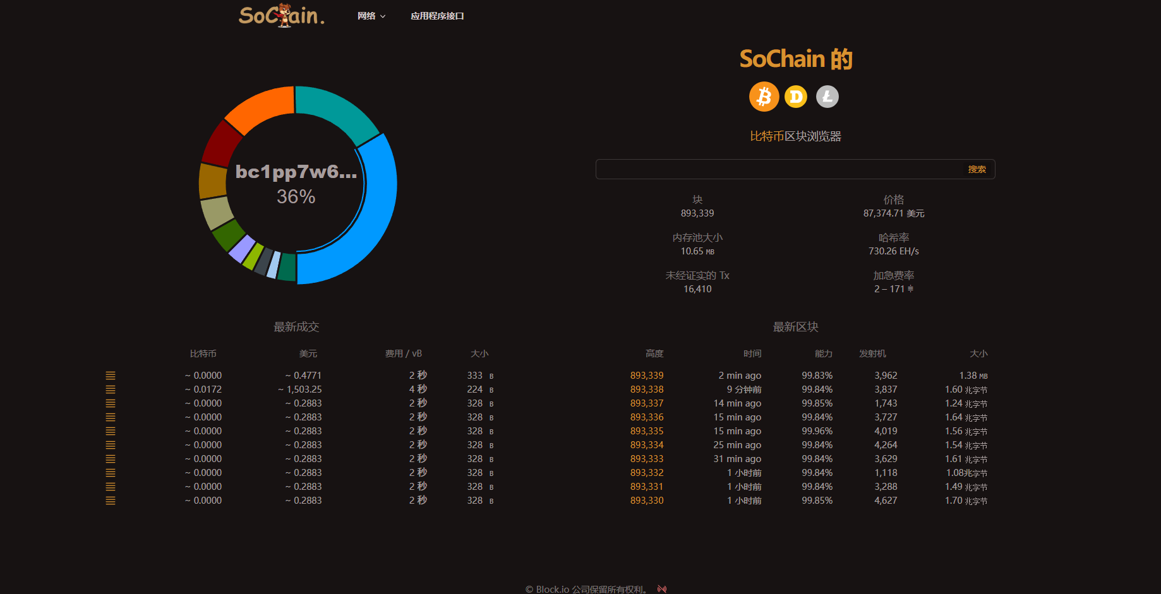This screenshot has width=1161, height=594.
Task: Open block 893,330
Action: click(647, 501)
